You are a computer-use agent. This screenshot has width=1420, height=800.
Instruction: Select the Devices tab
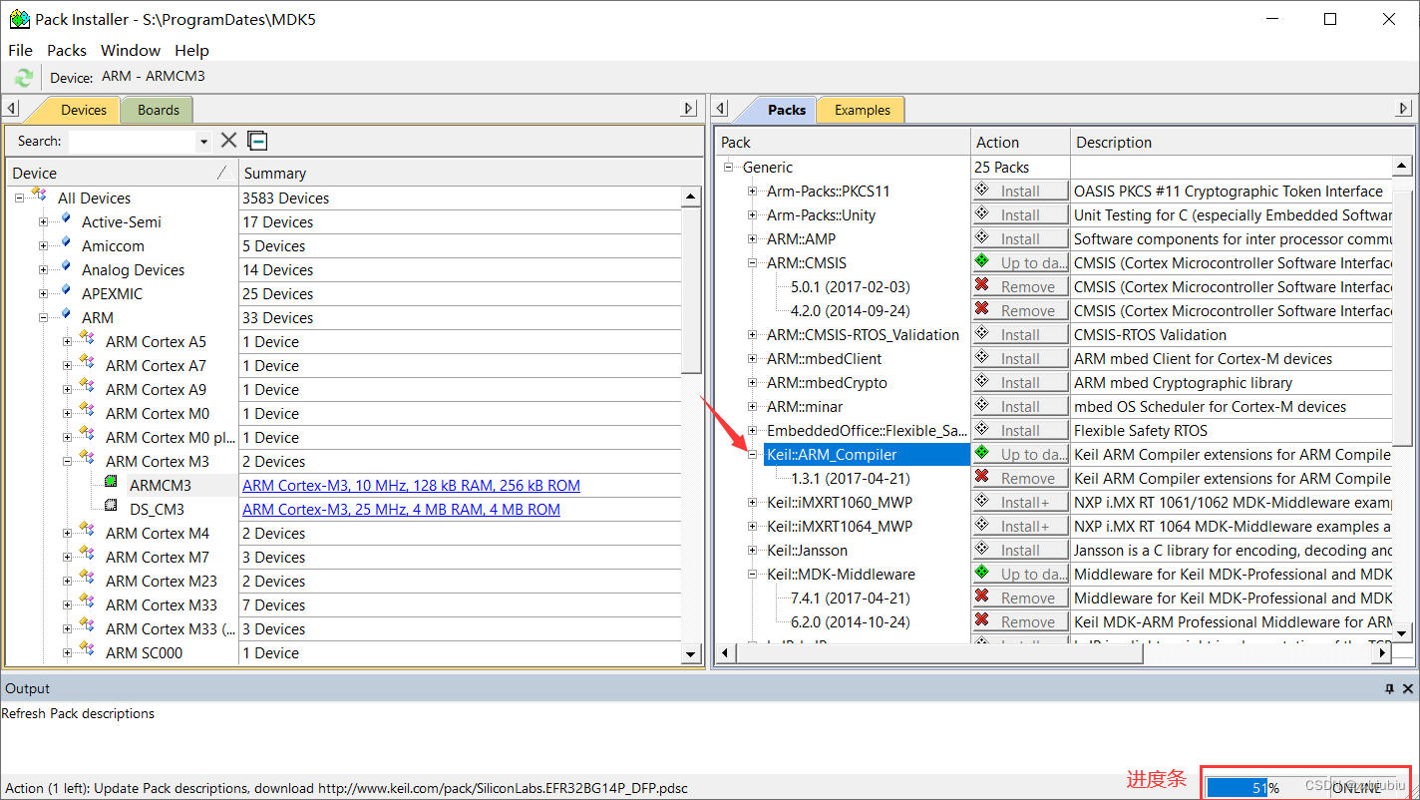(83, 110)
